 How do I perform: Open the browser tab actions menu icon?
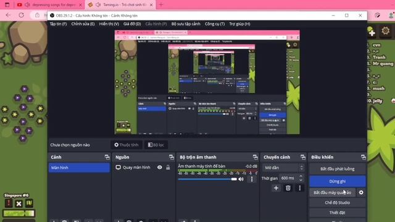7,4
